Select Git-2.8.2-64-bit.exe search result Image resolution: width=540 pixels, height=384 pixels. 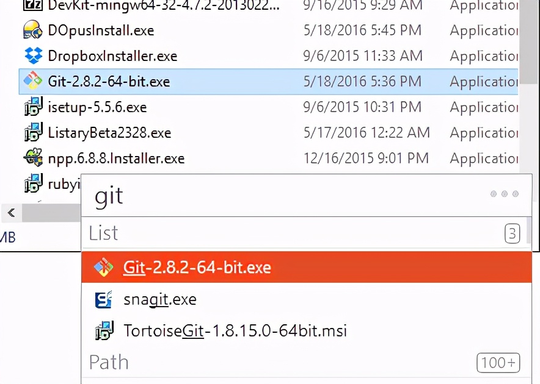pyautogui.click(x=197, y=268)
